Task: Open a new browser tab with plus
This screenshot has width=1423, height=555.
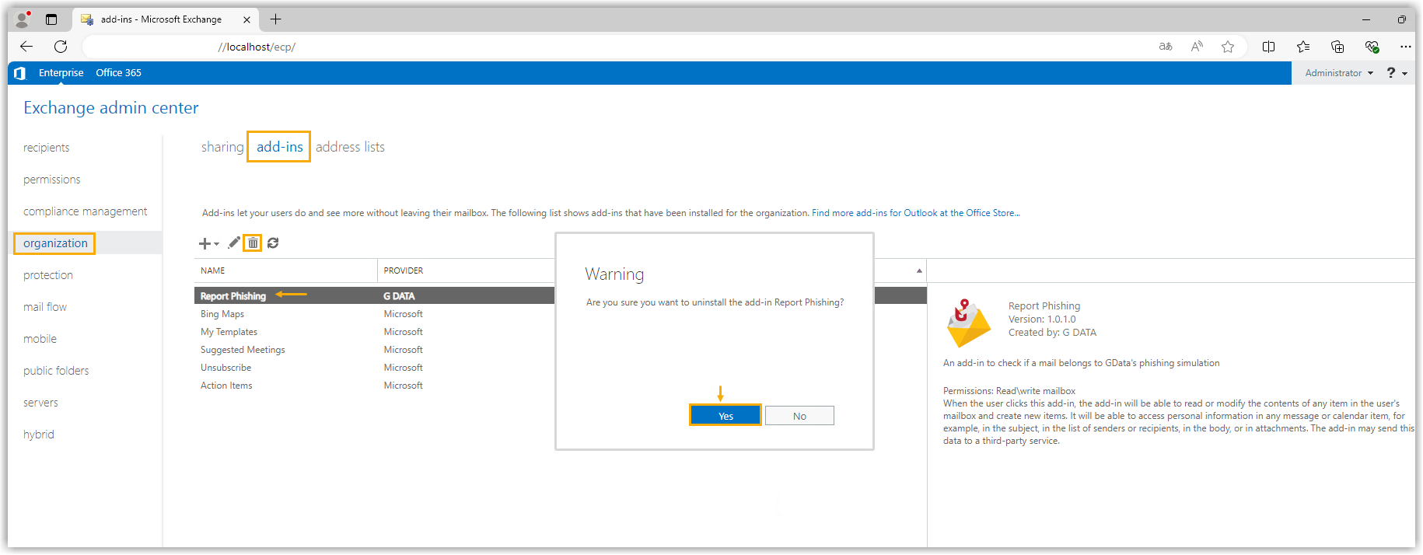Action: (x=275, y=19)
